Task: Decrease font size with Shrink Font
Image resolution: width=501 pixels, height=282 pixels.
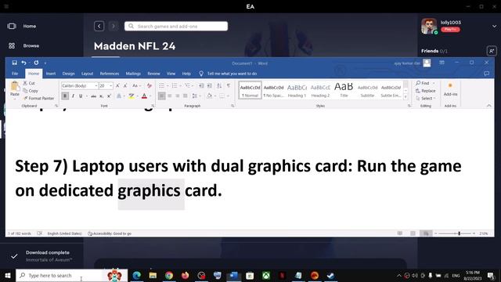Action: [125, 85]
